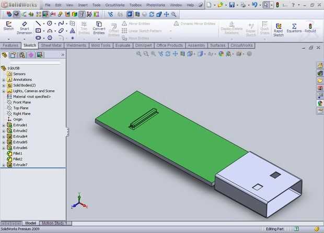The image size is (324, 233).
Task: Expand the Extrude7 feature node
Action: pos(4,165)
